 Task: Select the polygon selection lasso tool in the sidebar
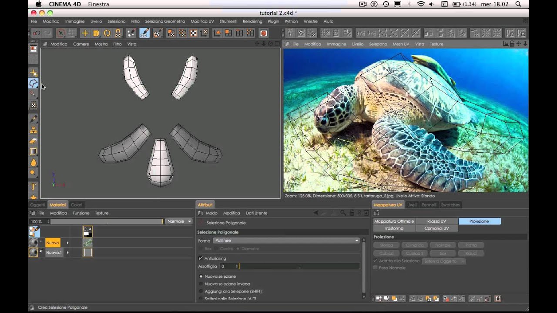34,83
